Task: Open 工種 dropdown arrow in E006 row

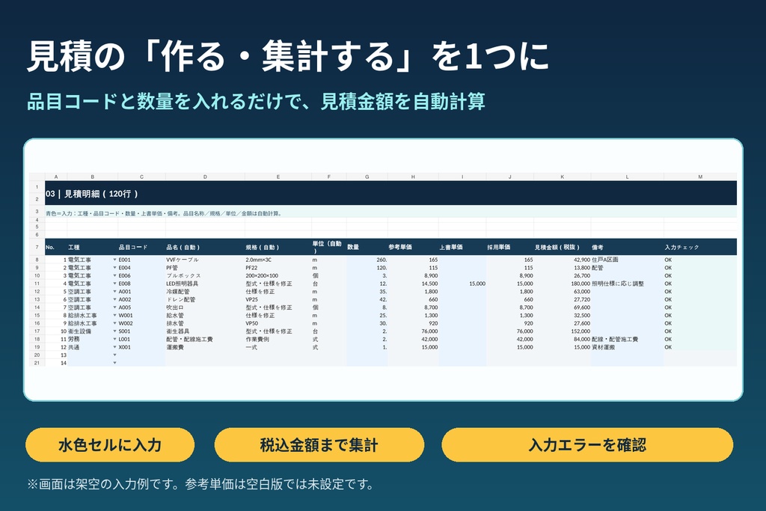Action: 114,275
